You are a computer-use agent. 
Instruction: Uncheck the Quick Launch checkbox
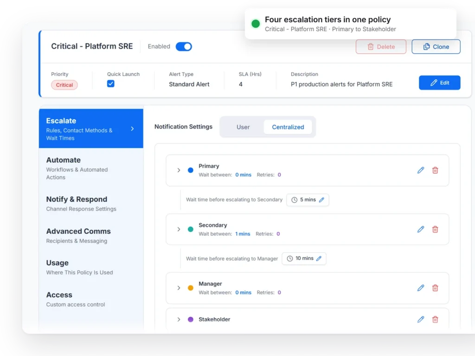(110, 83)
